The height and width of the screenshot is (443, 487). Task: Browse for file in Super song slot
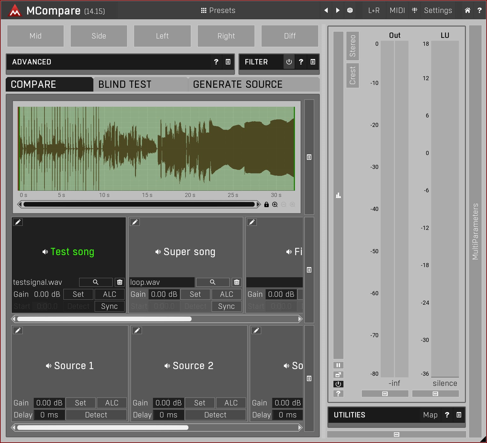[x=213, y=282]
